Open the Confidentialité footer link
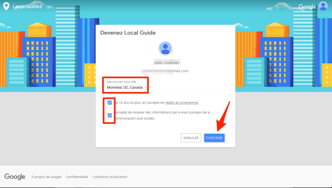The height and width of the screenshot is (188, 332). pyautogui.click(x=77, y=177)
